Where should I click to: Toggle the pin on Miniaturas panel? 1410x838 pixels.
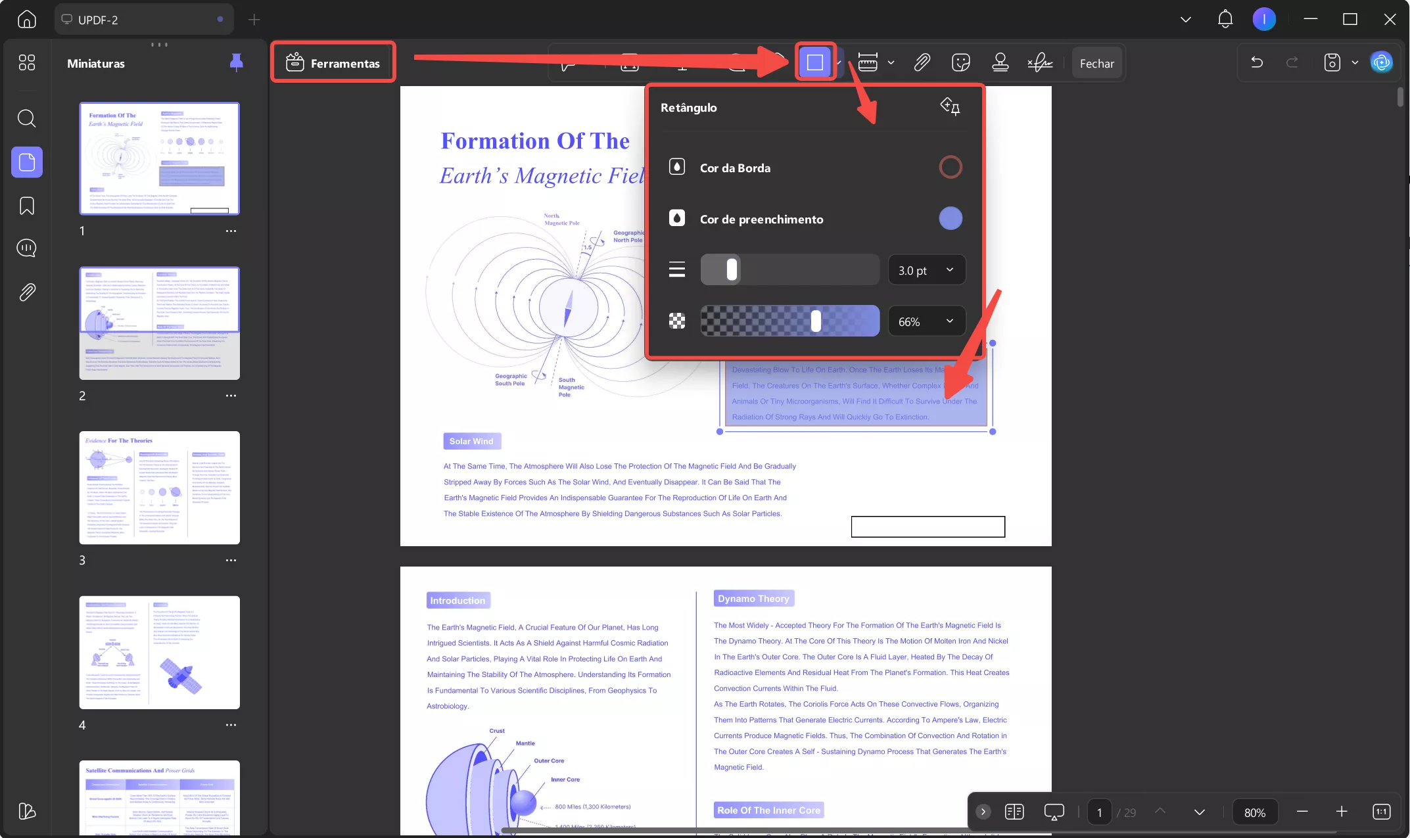236,63
